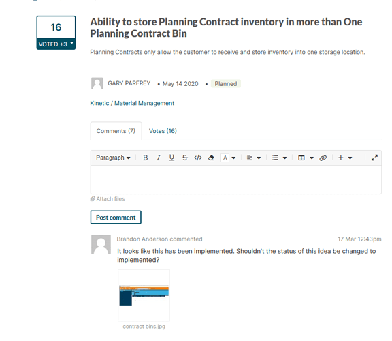The height and width of the screenshot is (341, 392).
Task: Switch to the Votes (16) tab
Action: click(163, 131)
